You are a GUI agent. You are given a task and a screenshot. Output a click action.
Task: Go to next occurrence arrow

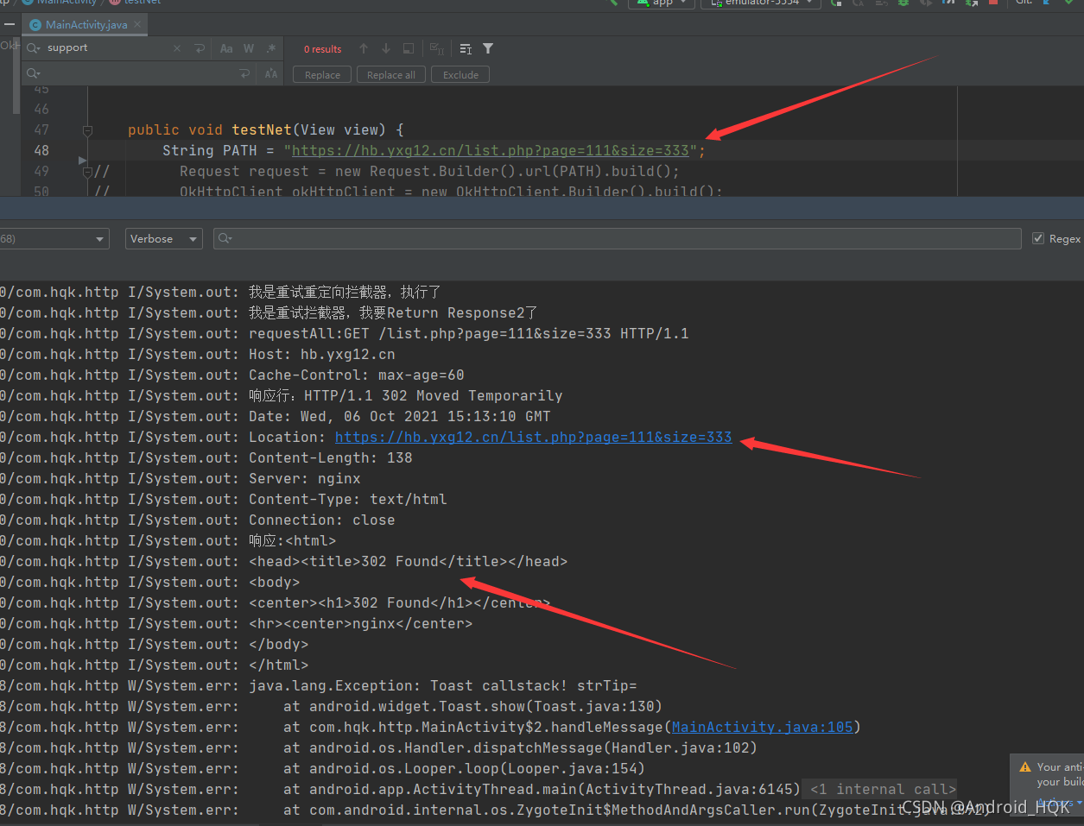(x=385, y=48)
